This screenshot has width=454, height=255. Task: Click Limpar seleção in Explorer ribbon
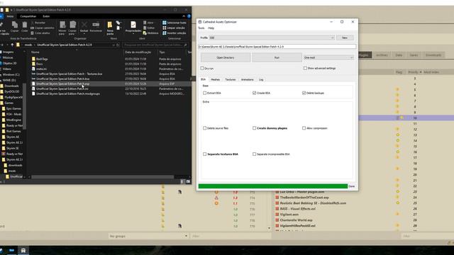pos(174,28)
